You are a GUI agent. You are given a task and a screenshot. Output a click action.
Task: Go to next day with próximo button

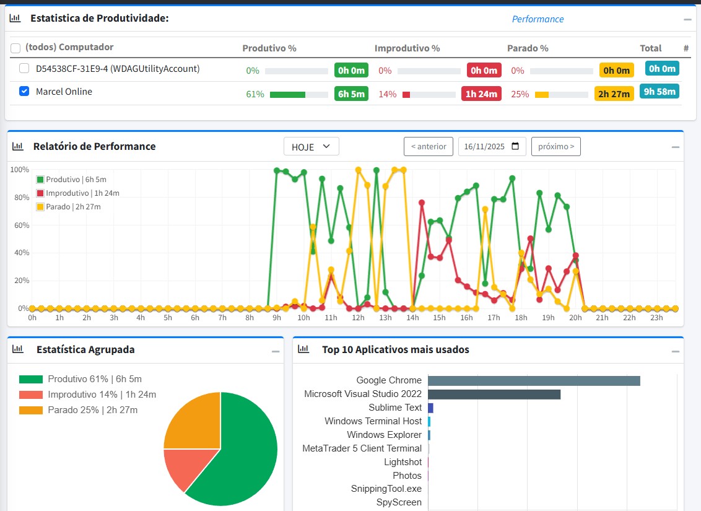(x=555, y=147)
